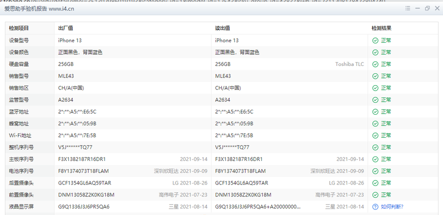Click the green check icon in 后置摄像头 row
The height and width of the screenshot is (215, 443).
375,183
